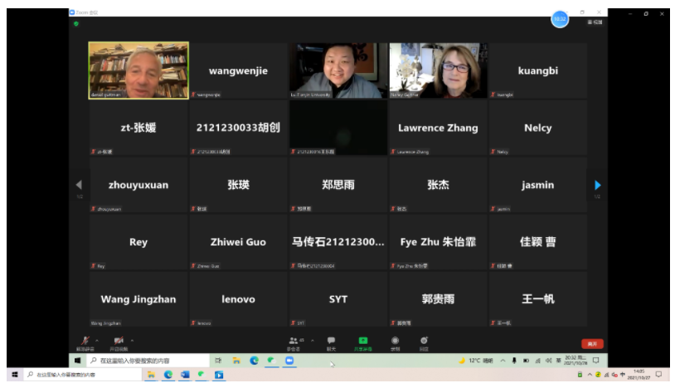Click the green Share Screen icon
The image size is (675, 388).
[363, 342]
